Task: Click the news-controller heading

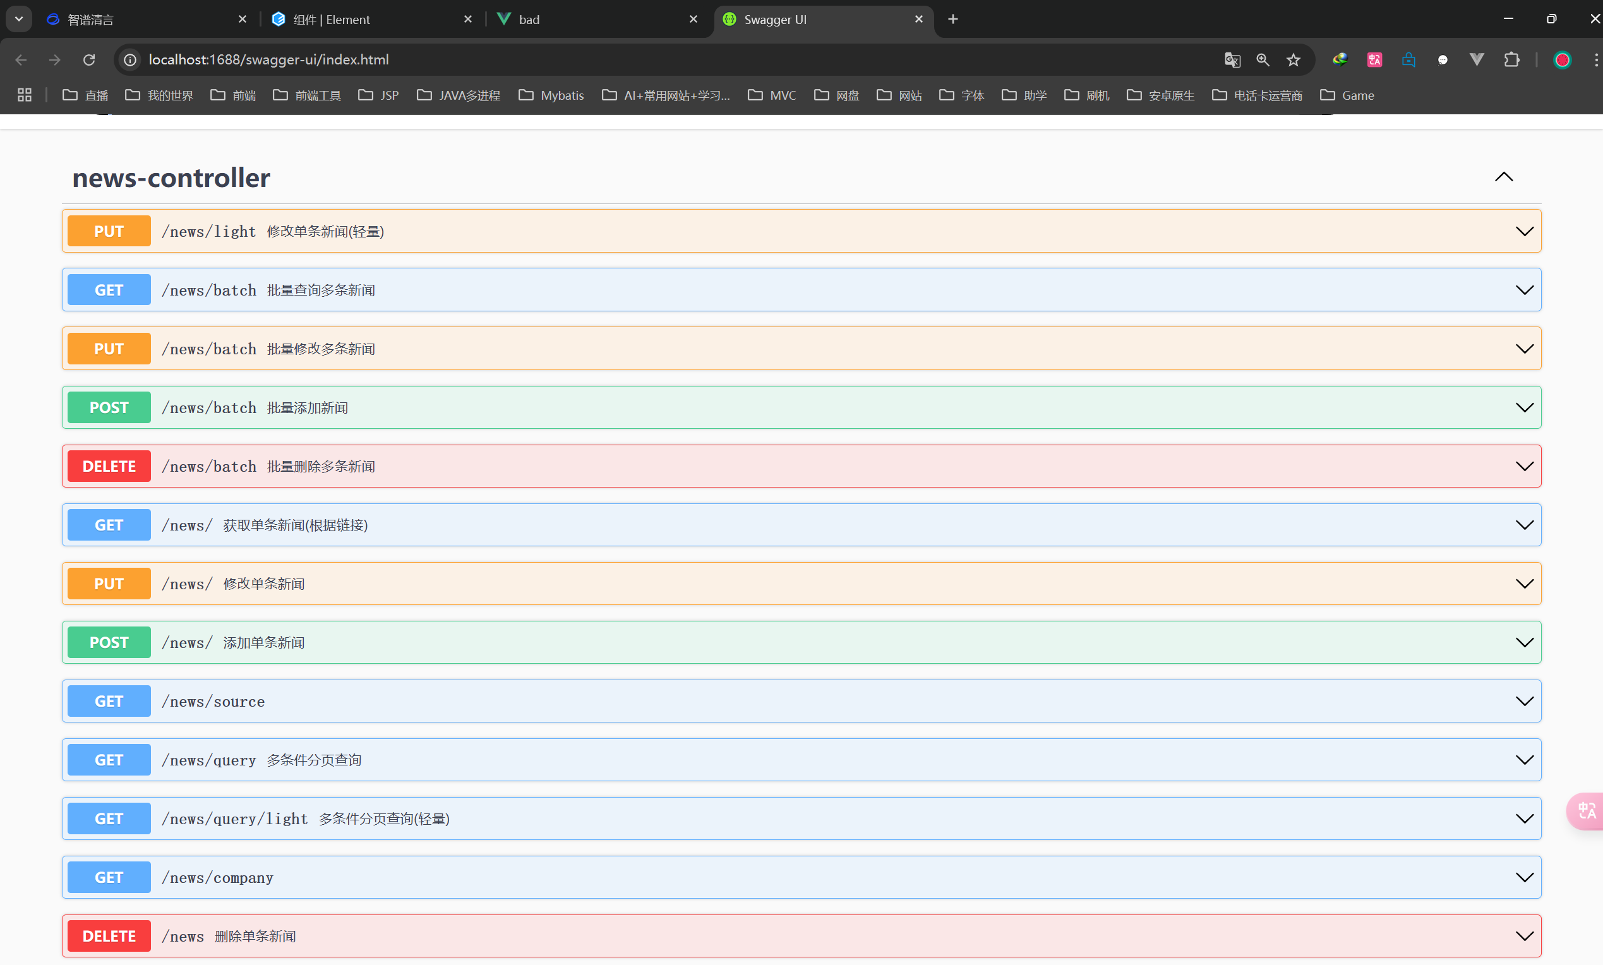Action: [x=171, y=177]
